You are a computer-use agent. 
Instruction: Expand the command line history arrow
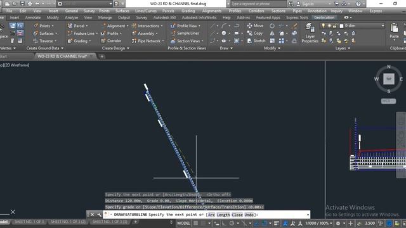click(x=308, y=215)
